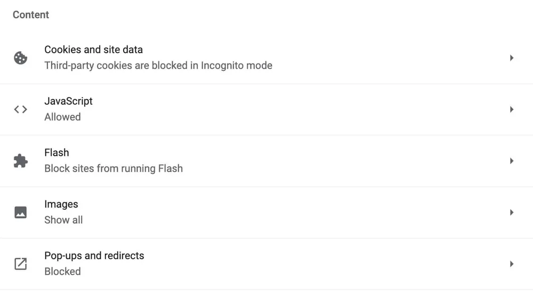533x294 pixels.
Task: Click the 'Allowed' status under JavaScript
Action: tap(62, 117)
